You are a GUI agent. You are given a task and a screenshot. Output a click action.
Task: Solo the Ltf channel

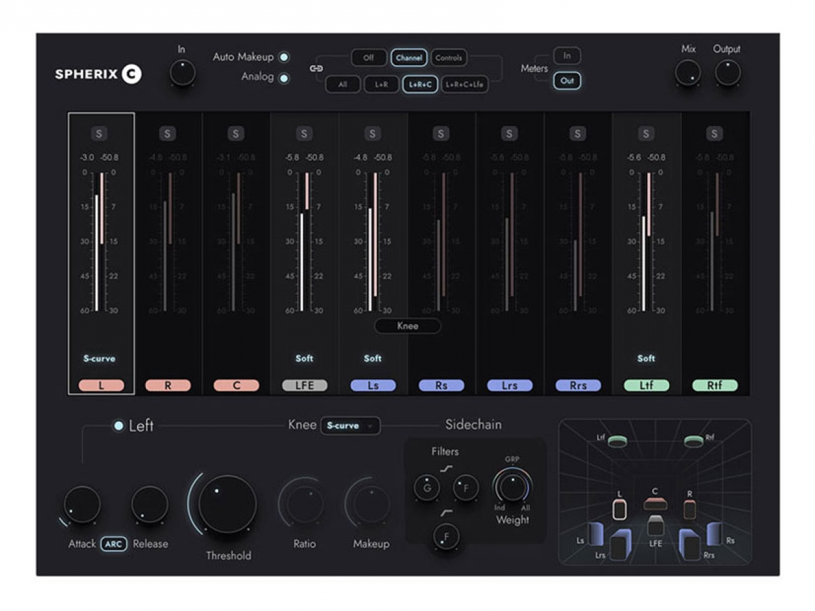pos(646,134)
